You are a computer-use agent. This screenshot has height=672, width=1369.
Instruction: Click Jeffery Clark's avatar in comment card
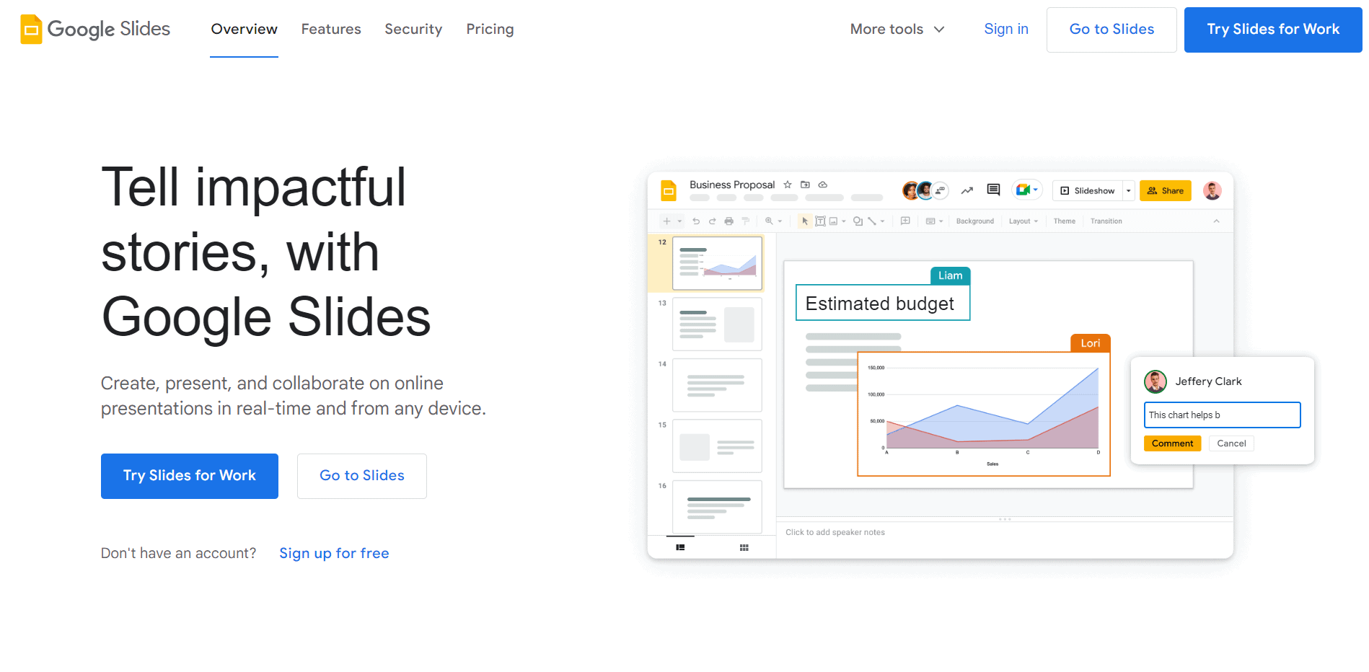[x=1155, y=381]
